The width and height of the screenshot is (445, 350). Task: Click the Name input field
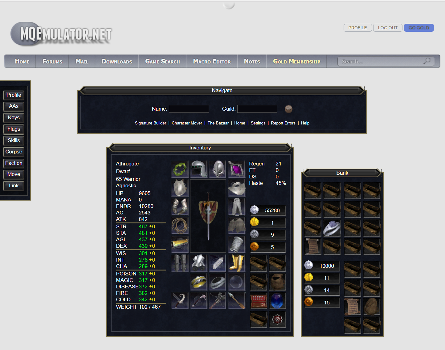pyautogui.click(x=189, y=109)
